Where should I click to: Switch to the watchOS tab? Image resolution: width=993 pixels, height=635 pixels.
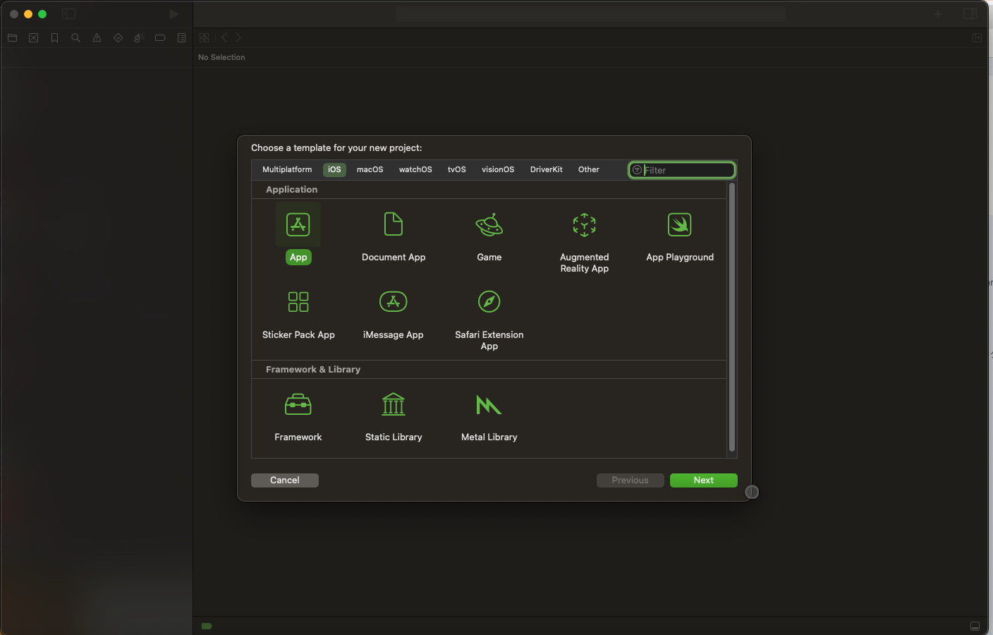415,169
